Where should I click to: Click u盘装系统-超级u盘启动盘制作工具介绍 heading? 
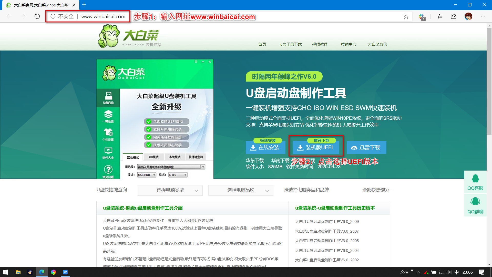click(143, 208)
